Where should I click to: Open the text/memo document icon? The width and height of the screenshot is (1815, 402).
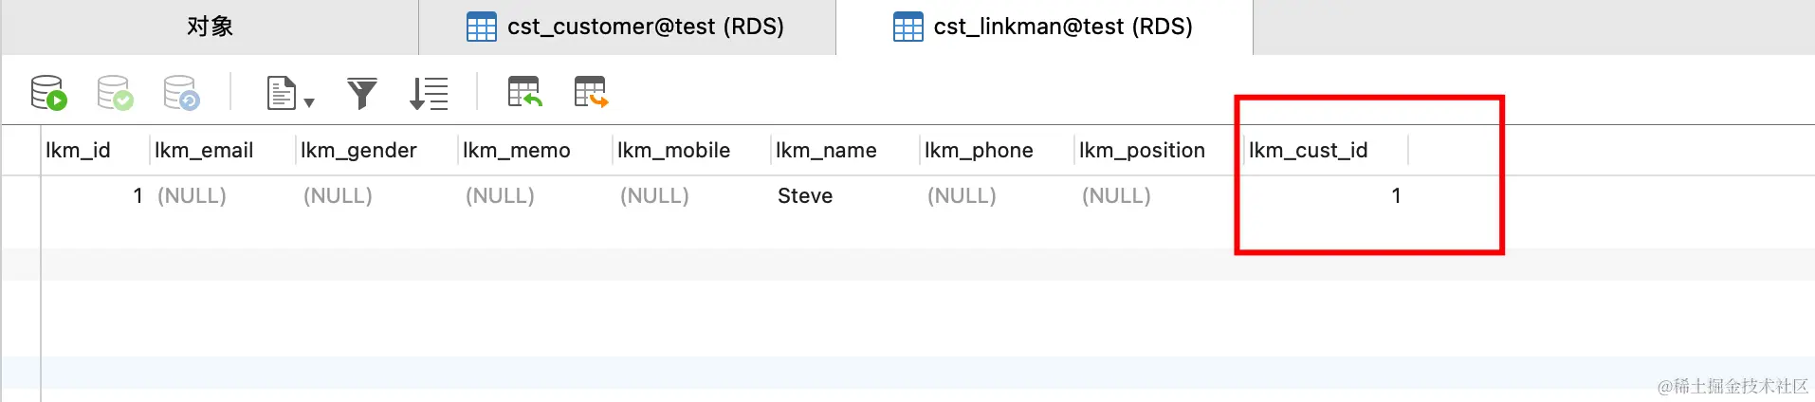click(x=282, y=93)
